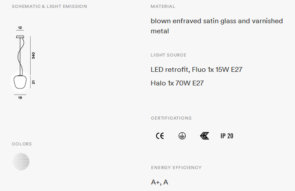Click the 340 cable length dimension

coord(33,56)
